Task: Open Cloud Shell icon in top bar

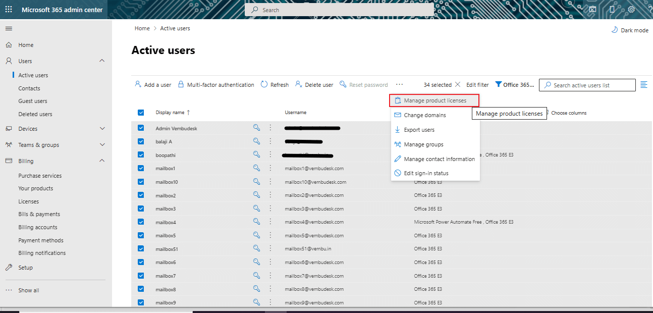Action: pyautogui.click(x=593, y=10)
